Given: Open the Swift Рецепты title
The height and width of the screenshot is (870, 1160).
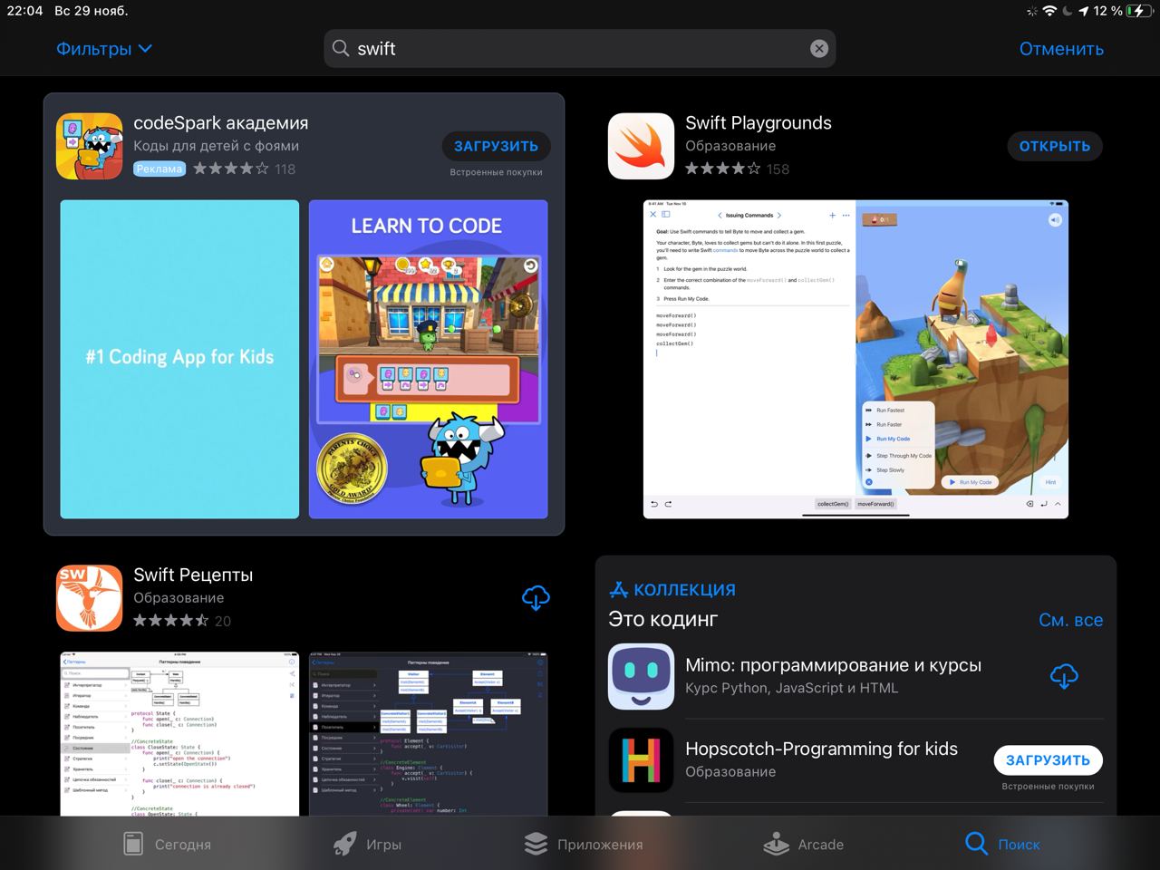Looking at the screenshot, I should click(193, 575).
